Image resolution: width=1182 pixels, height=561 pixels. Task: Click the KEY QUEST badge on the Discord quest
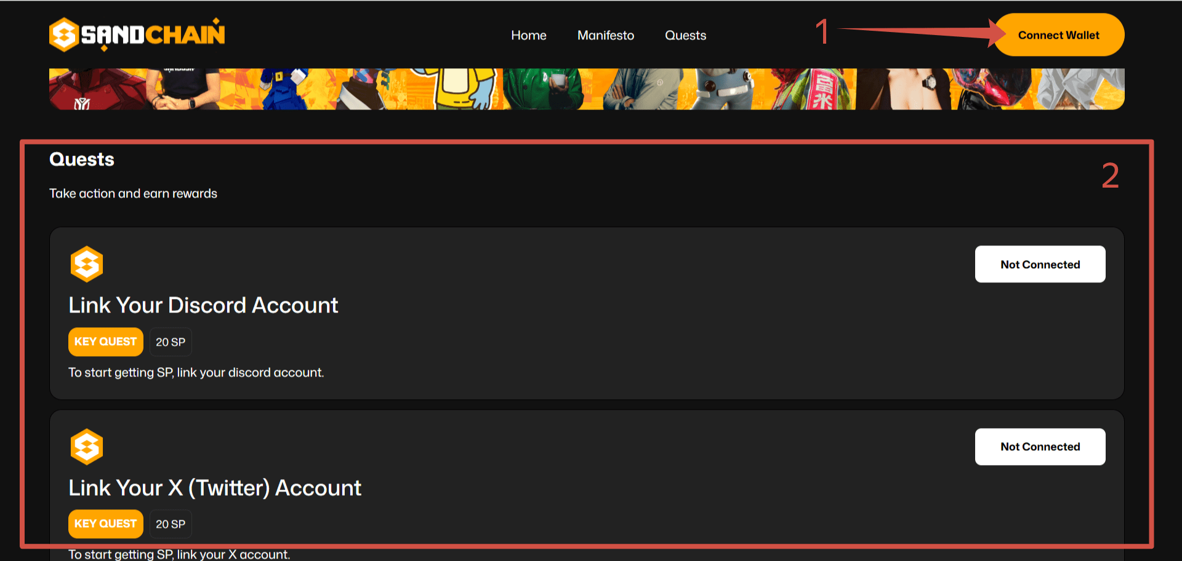coord(105,341)
